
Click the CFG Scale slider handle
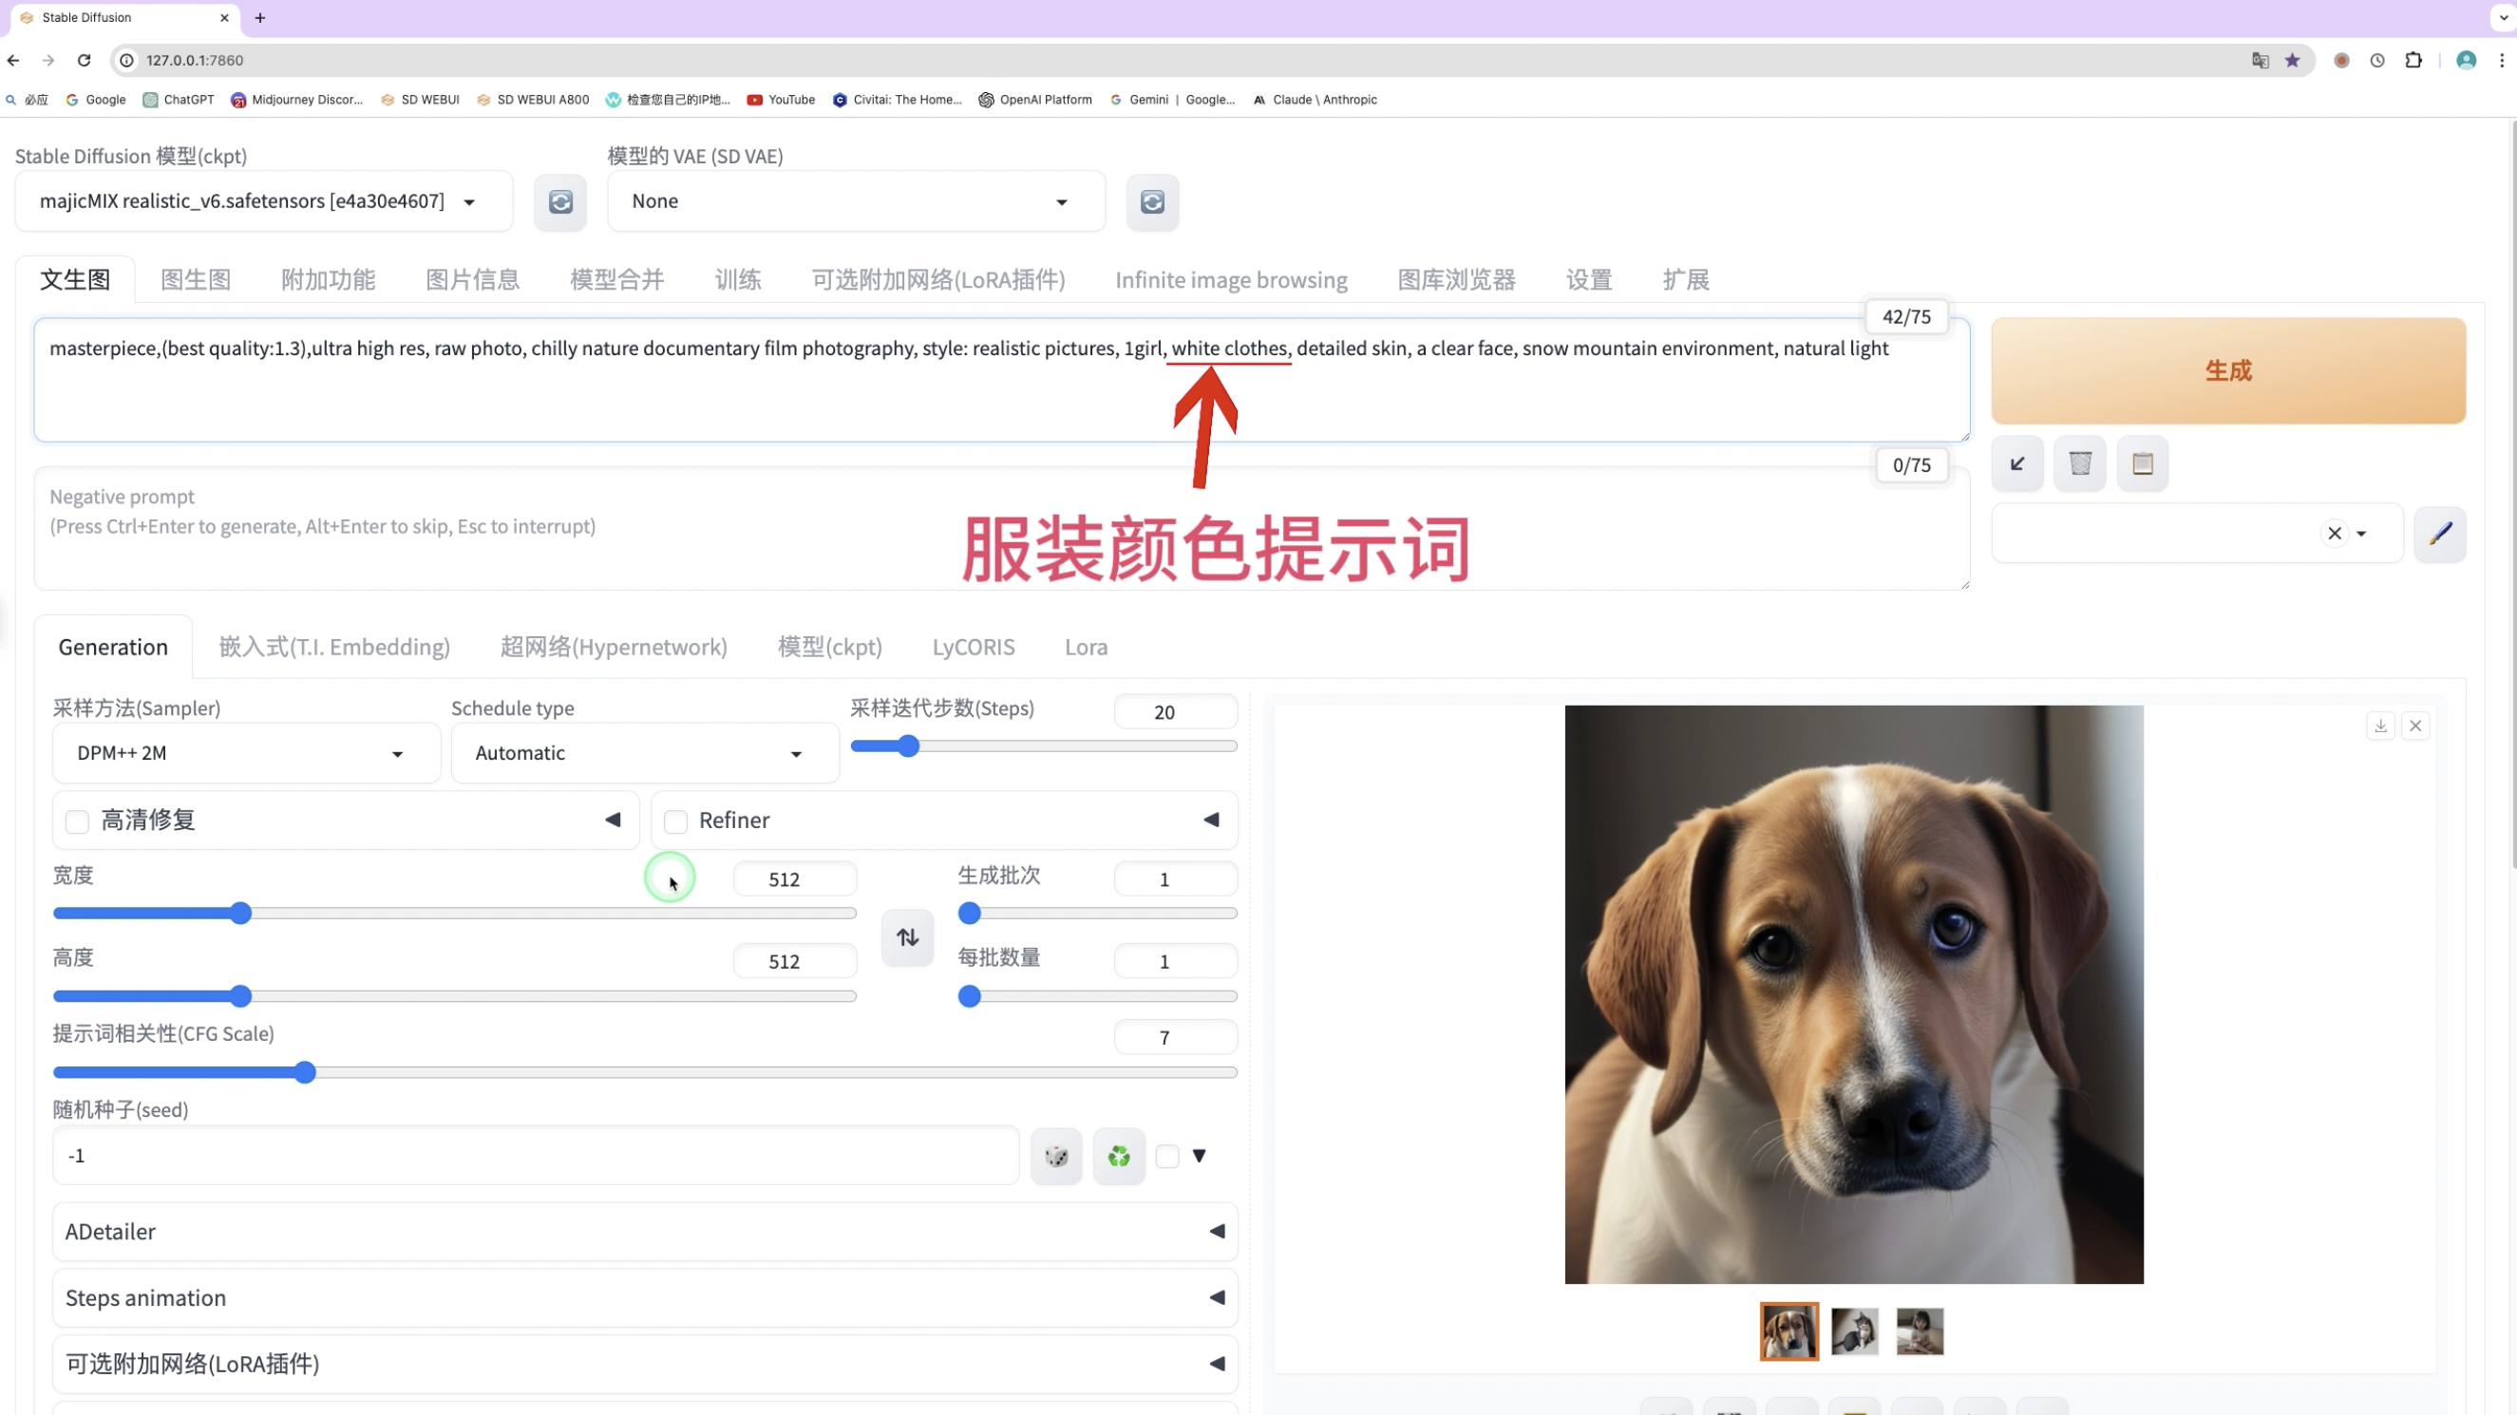[305, 1073]
